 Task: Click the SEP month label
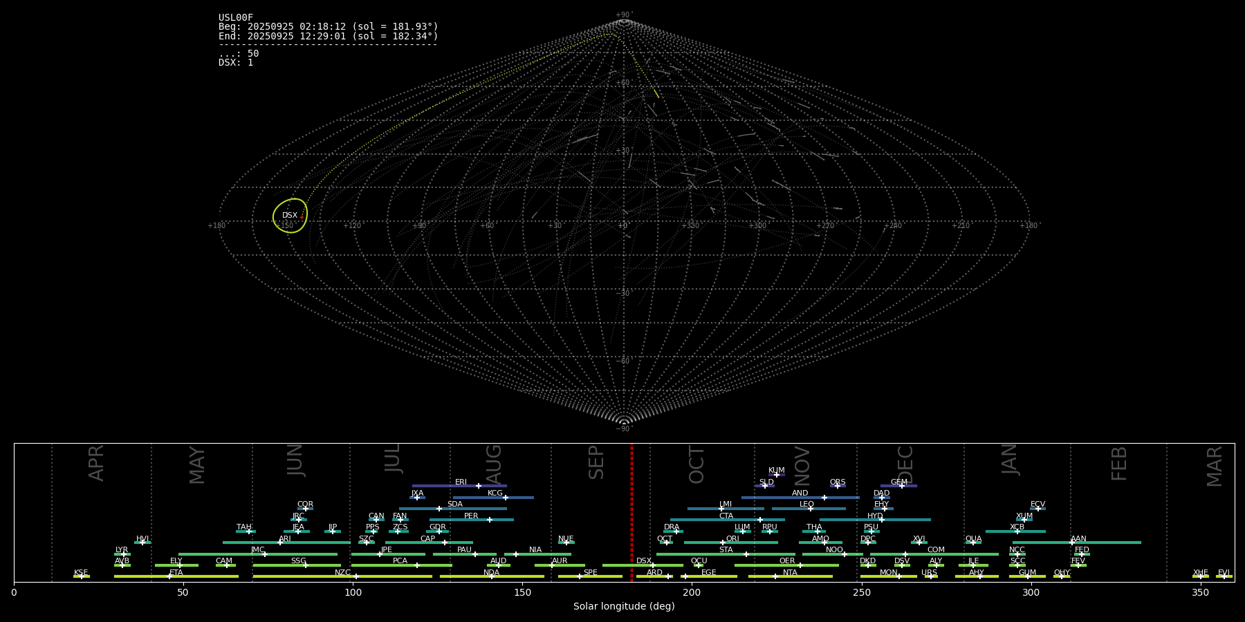(596, 462)
